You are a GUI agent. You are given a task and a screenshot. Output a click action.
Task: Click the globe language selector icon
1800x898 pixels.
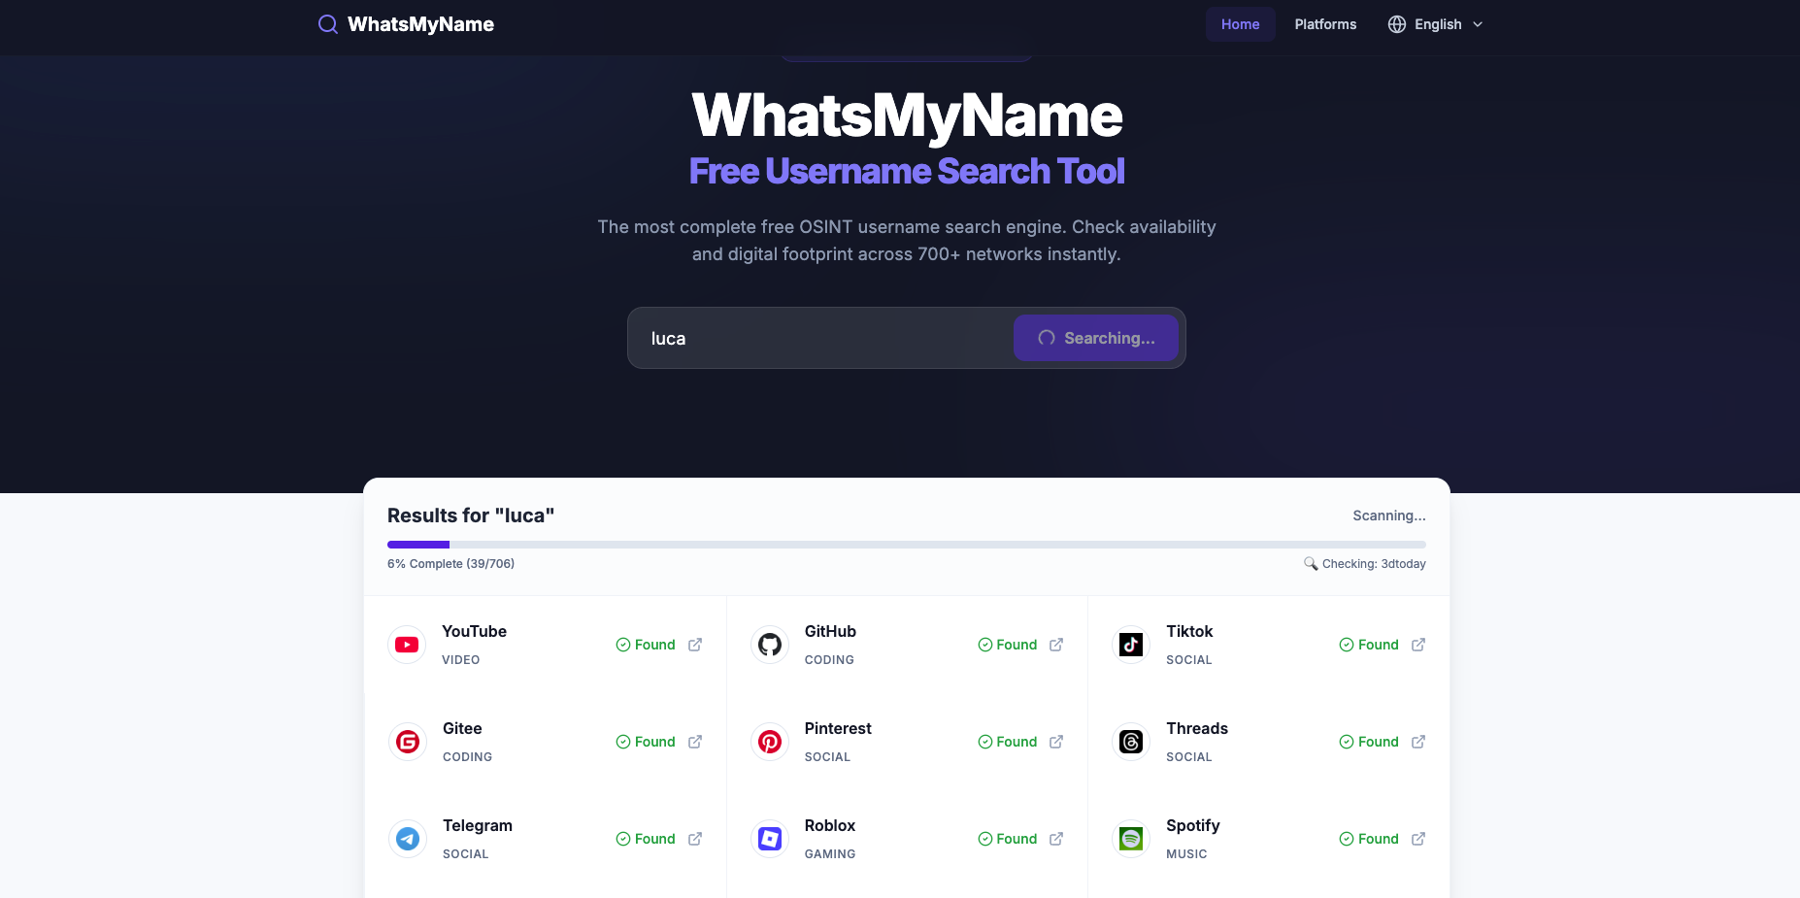click(1397, 24)
